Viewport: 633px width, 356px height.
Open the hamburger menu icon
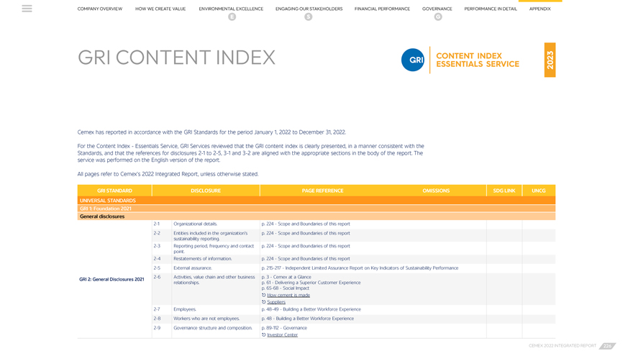(x=27, y=9)
